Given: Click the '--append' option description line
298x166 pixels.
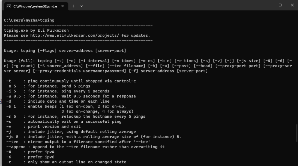Looking at the screenshot, I should click(85, 147).
